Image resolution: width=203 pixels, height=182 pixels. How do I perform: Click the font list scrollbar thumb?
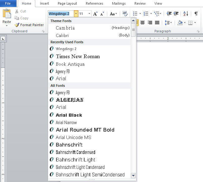pos(133,30)
